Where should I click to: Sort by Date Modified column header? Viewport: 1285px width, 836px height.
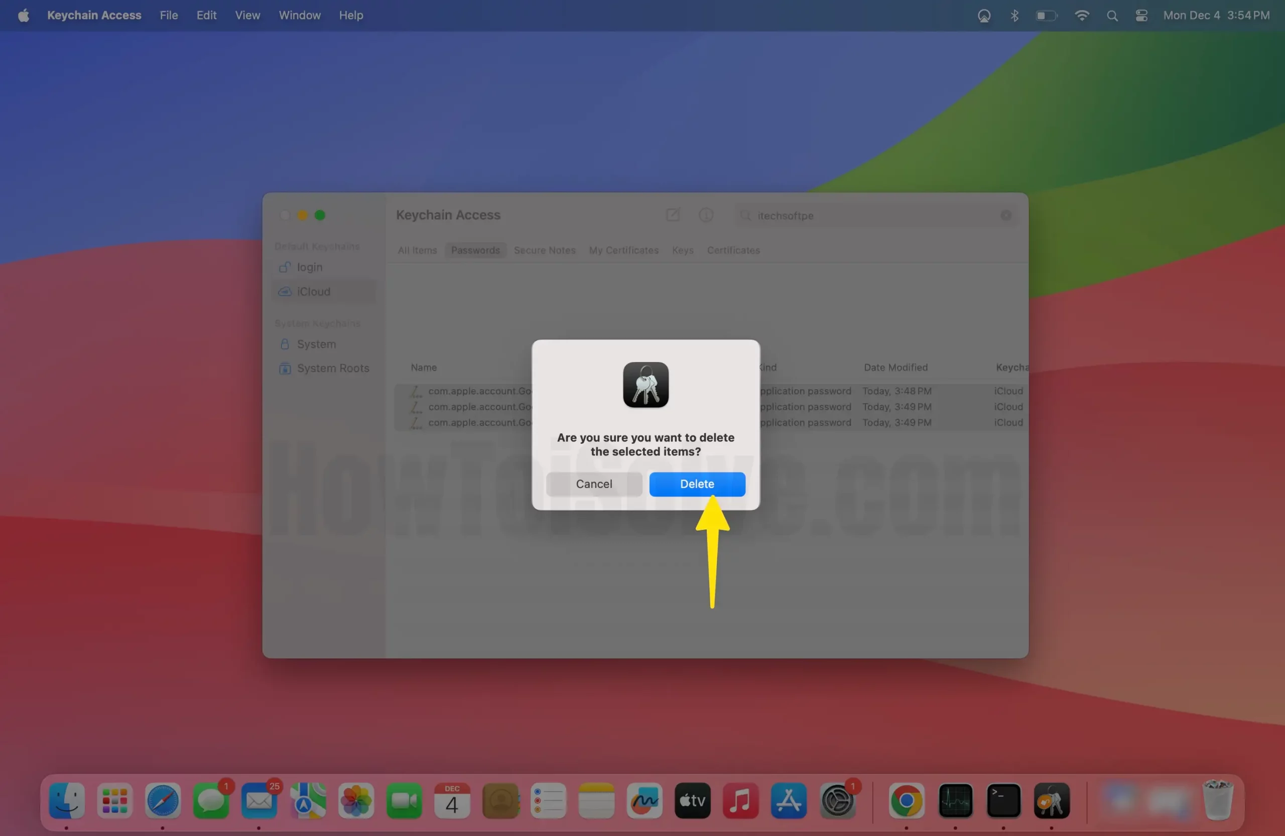coord(895,367)
